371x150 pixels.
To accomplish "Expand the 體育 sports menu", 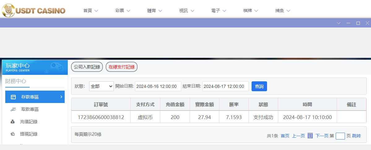I will tap(155, 11).
